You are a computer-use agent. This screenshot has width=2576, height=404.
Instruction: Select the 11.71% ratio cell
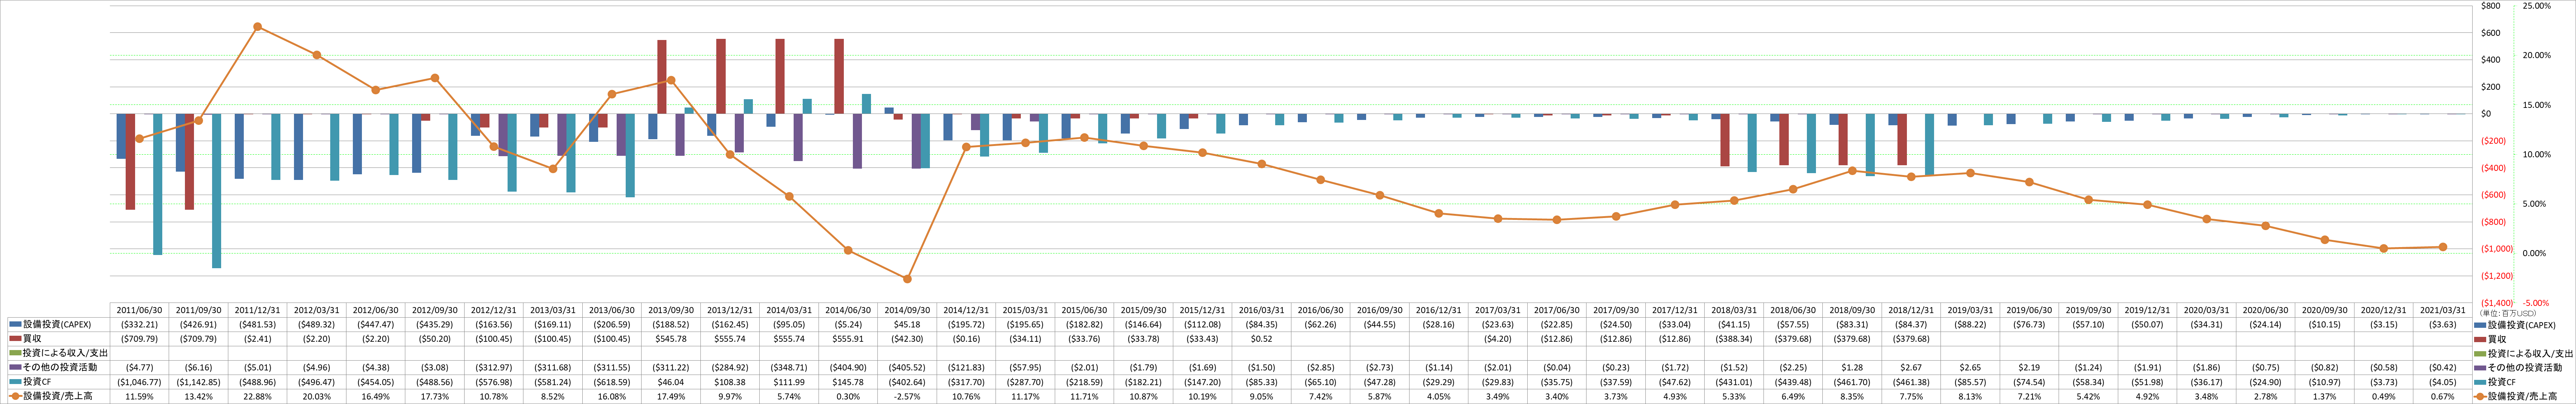point(1084,396)
